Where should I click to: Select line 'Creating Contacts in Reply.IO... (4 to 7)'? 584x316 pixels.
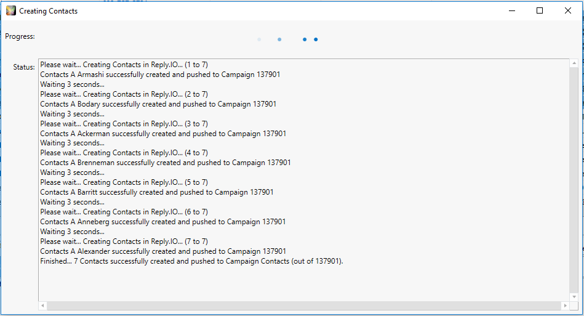coord(124,153)
